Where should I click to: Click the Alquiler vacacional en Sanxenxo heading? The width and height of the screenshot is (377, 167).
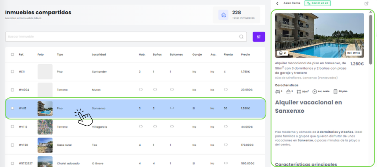point(308,106)
